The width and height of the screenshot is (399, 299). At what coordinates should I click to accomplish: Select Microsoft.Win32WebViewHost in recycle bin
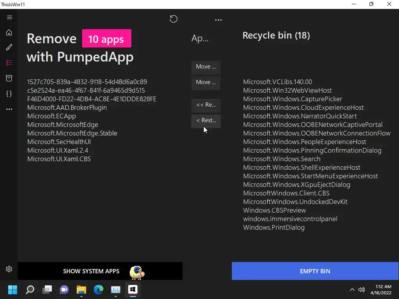coord(287,90)
